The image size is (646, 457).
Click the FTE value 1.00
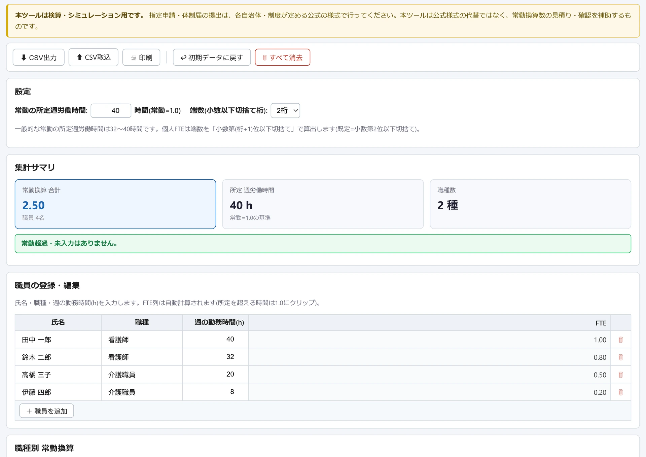coord(600,340)
